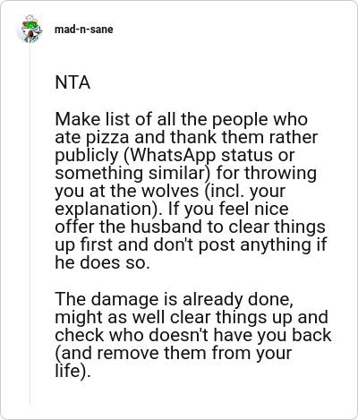Click the word "throwing" in the comment
The height and width of the screenshot is (420, 358).
coord(281,173)
